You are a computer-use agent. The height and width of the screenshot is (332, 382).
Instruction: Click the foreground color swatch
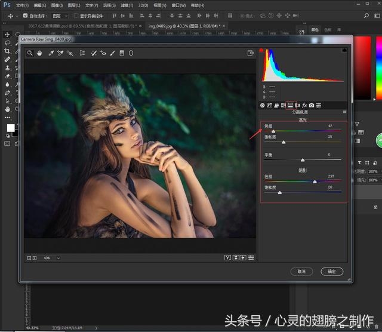coord(11,128)
